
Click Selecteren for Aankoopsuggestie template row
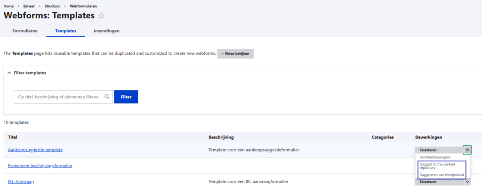click(x=438, y=150)
